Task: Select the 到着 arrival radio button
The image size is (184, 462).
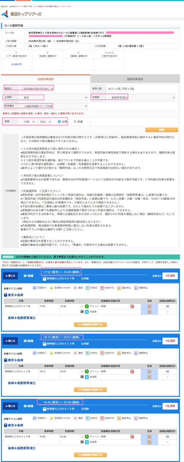Action: point(75,121)
